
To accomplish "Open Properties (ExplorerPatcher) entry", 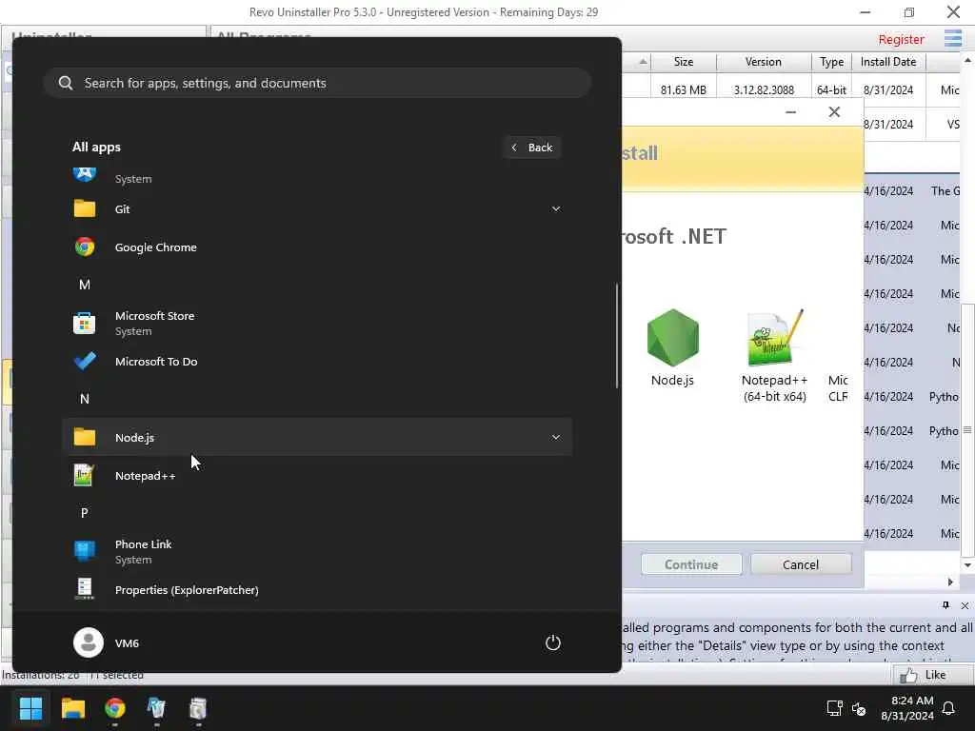I will click(x=317, y=590).
